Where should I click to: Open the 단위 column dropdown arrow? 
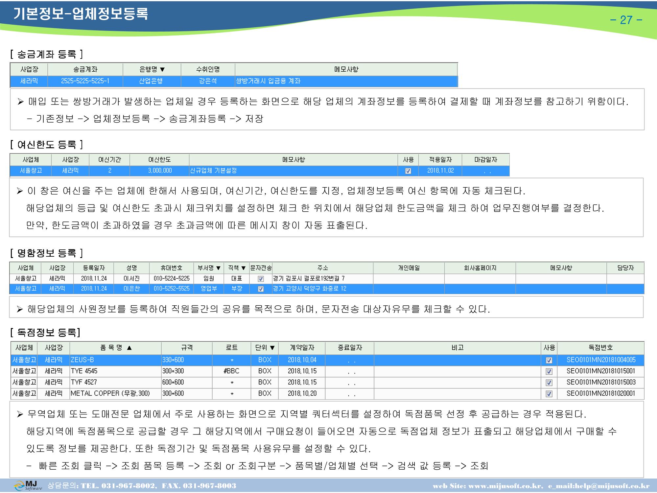[272, 348]
